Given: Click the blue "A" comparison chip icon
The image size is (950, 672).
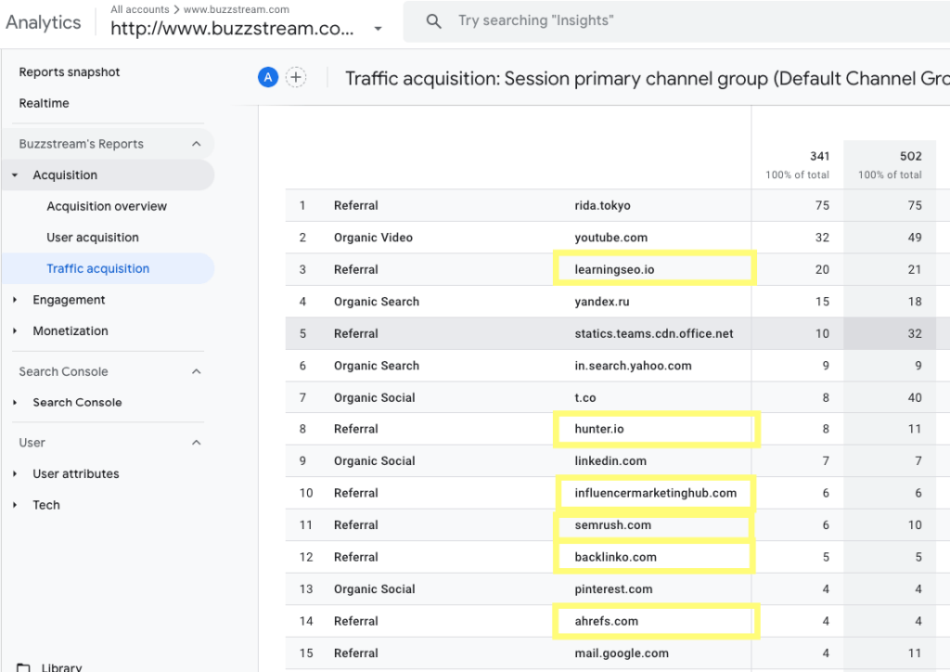Looking at the screenshot, I should click(x=267, y=77).
